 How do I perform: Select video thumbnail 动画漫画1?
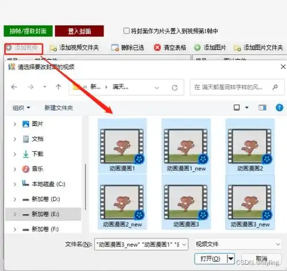[x=123, y=146]
